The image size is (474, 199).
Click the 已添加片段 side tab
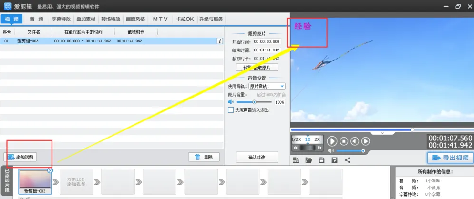[7, 181]
